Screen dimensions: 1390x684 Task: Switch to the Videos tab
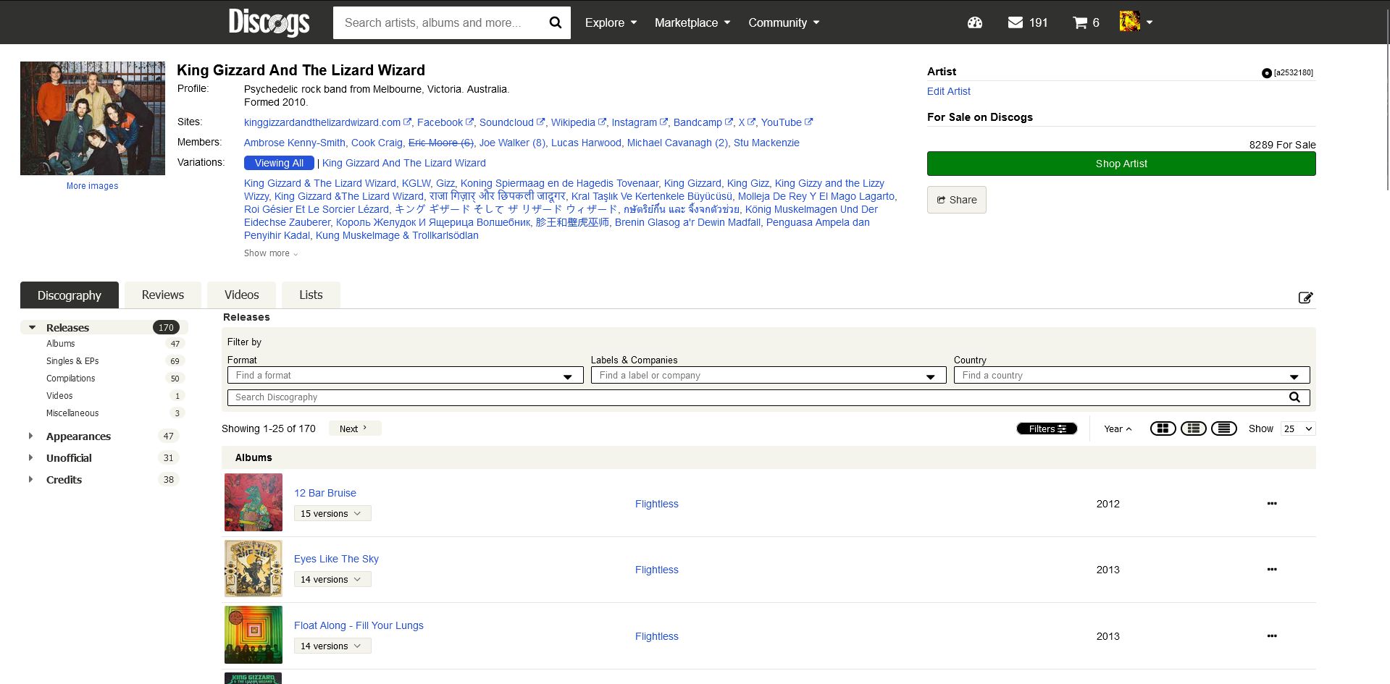[x=241, y=295]
